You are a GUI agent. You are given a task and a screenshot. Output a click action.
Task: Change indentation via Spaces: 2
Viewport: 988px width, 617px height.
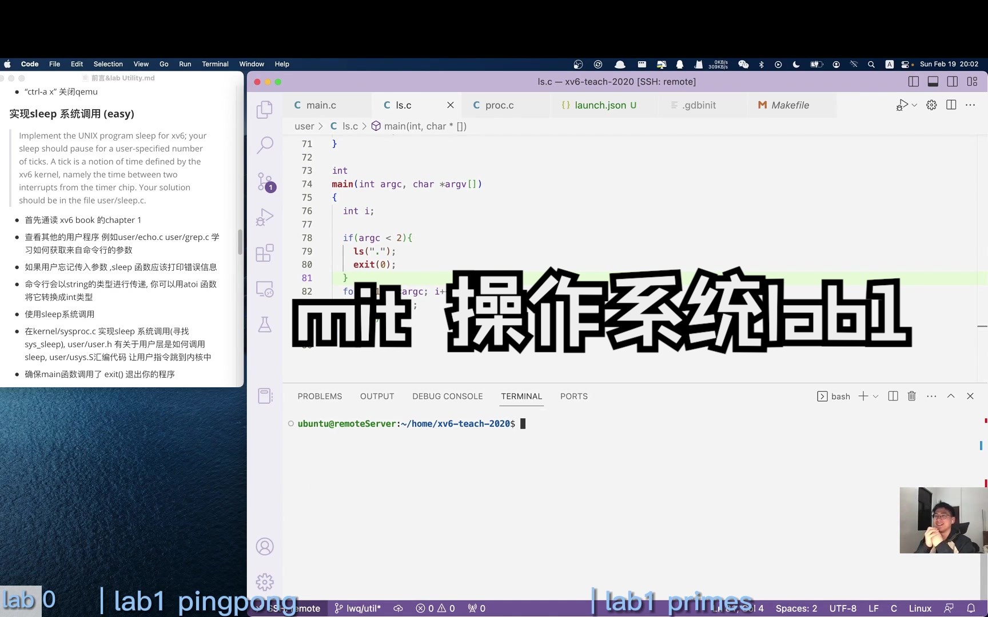point(796,608)
